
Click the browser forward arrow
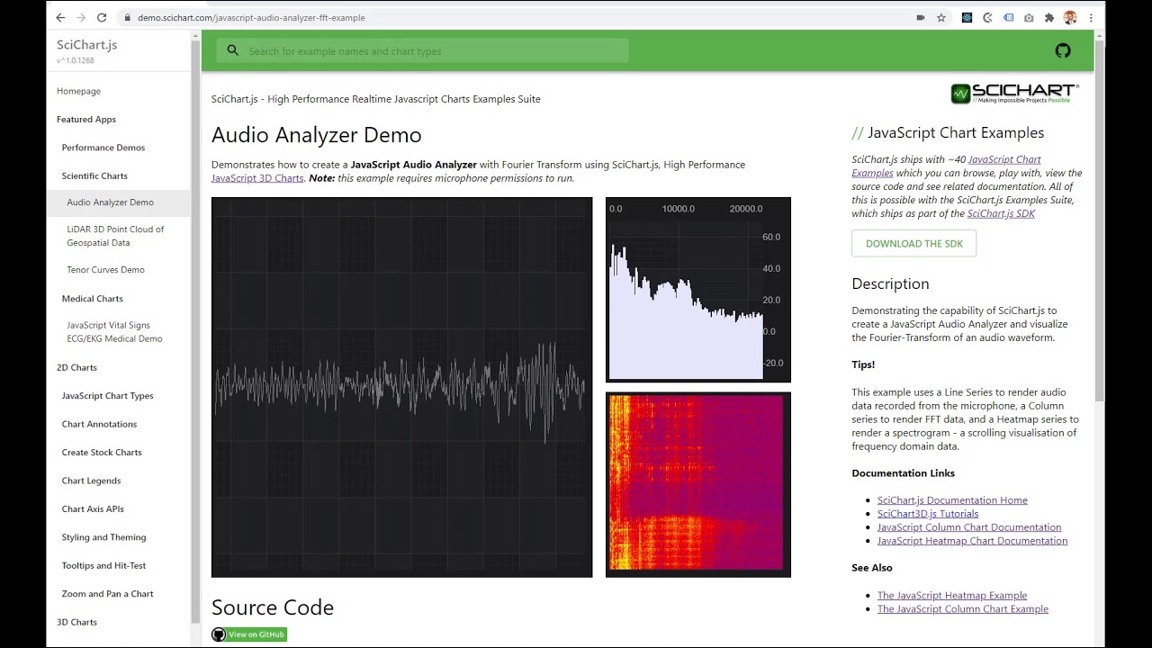click(81, 17)
